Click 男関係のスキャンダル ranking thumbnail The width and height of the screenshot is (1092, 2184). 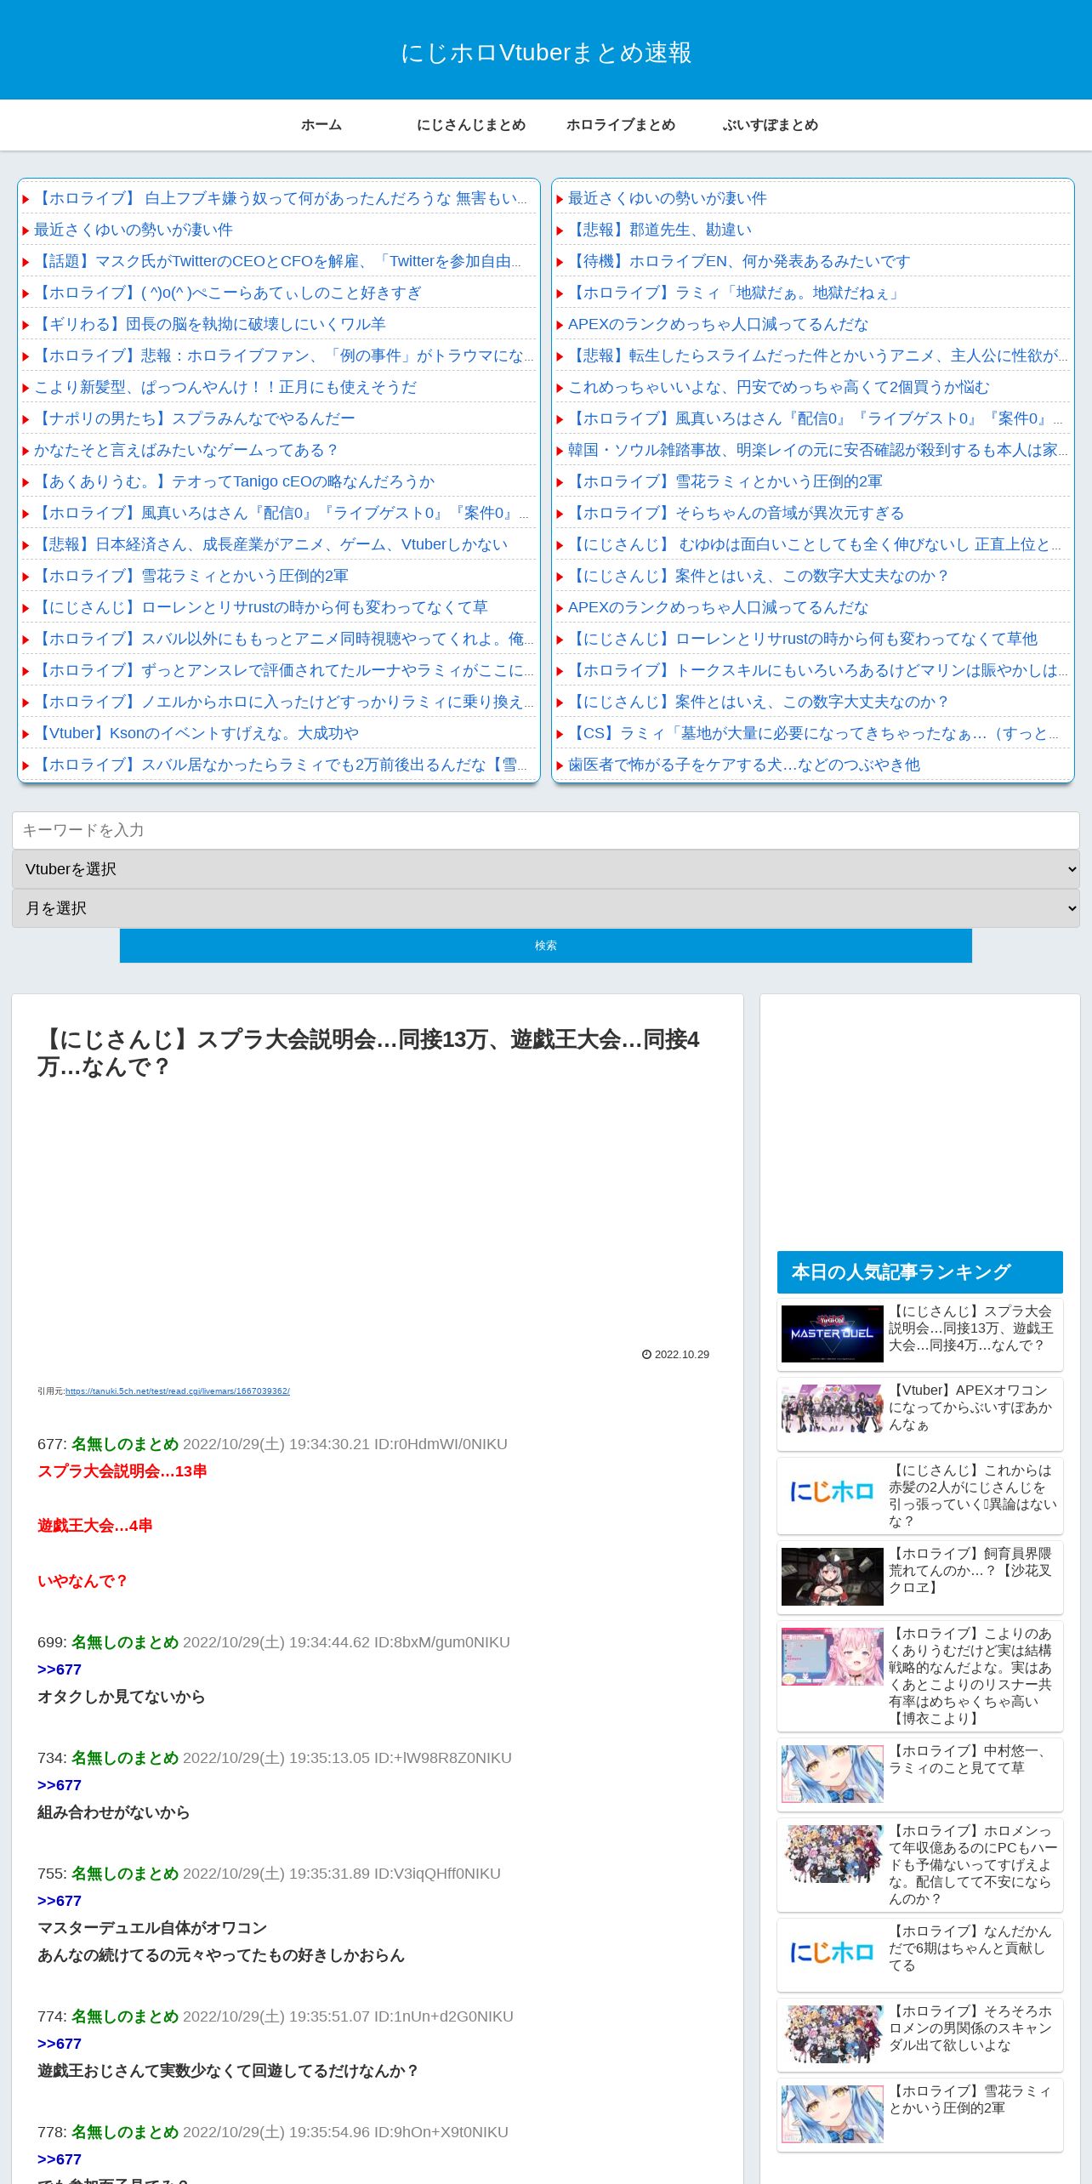click(833, 2034)
